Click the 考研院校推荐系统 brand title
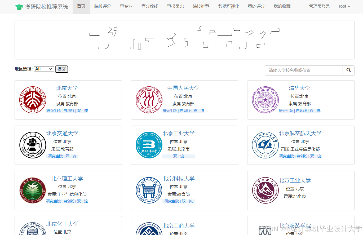Image resolution: width=363 pixels, height=235 pixels. pos(47,7)
